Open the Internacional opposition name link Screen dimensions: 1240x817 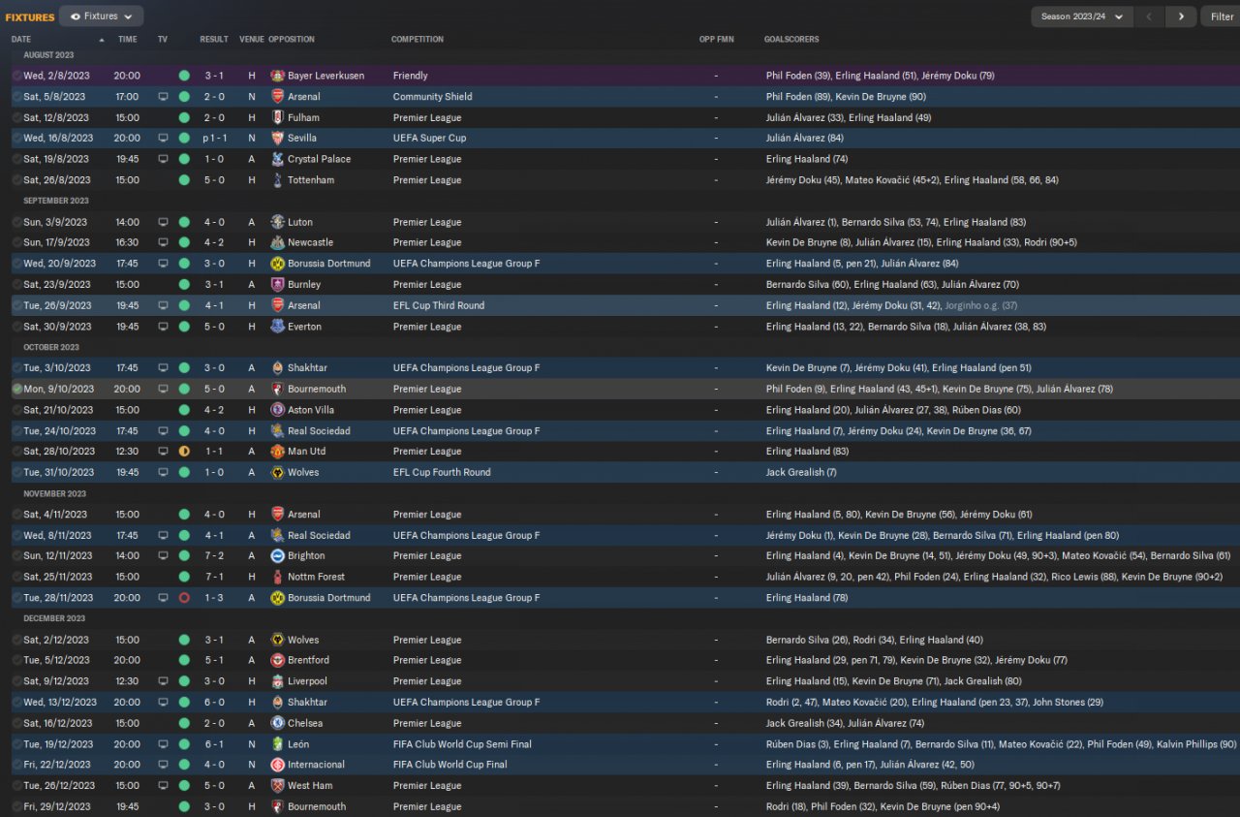tap(316, 765)
